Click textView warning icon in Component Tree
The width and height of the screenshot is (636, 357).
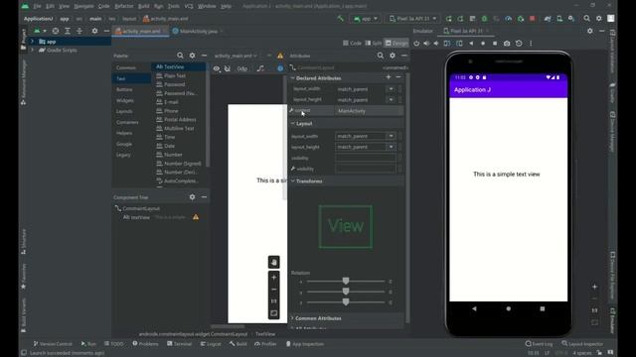[x=196, y=217]
